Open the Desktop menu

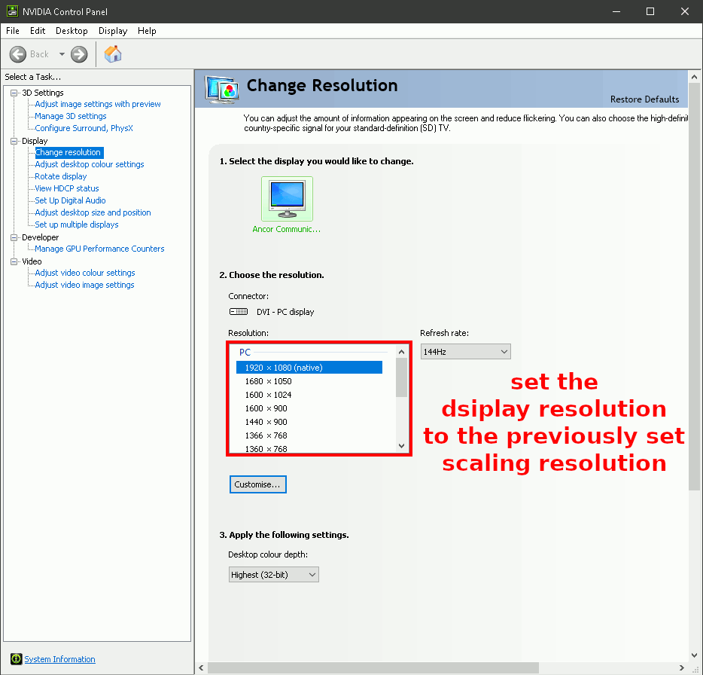pyautogui.click(x=72, y=31)
